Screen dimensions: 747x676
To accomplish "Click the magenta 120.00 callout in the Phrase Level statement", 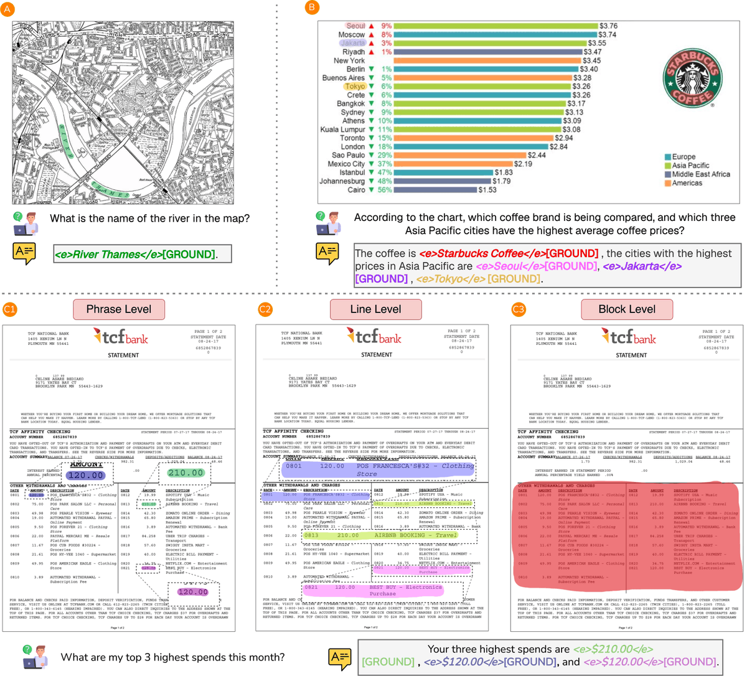I will [193, 592].
